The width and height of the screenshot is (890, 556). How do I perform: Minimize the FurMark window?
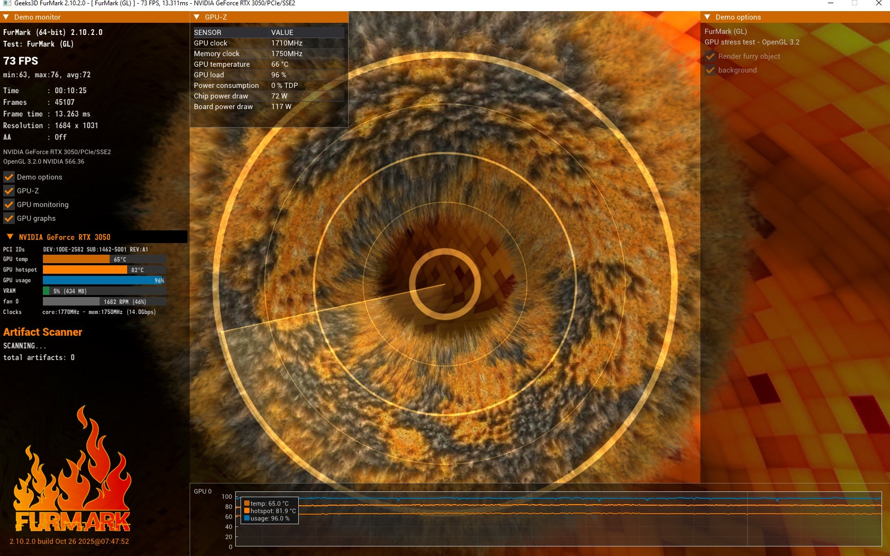pos(831,3)
